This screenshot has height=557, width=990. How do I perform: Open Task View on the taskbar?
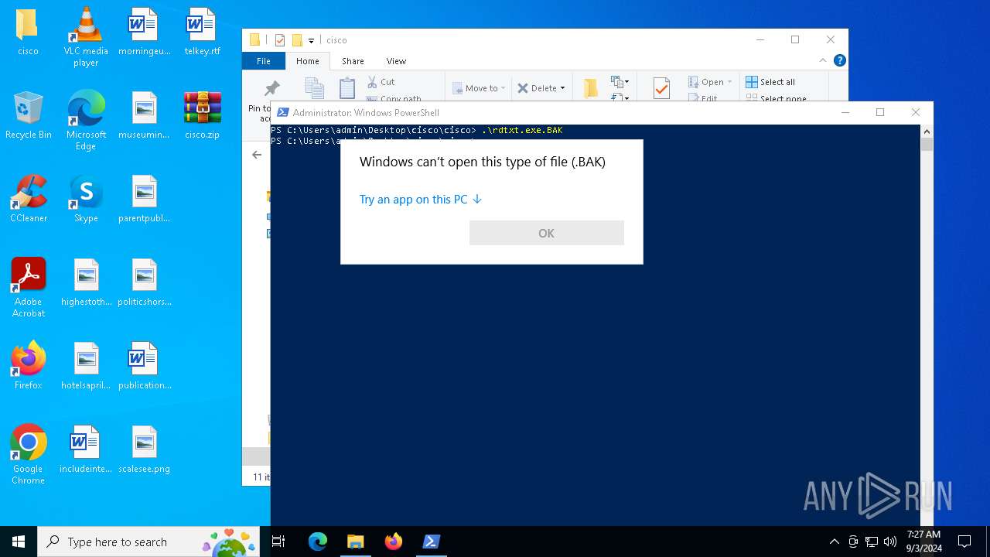coord(279,542)
